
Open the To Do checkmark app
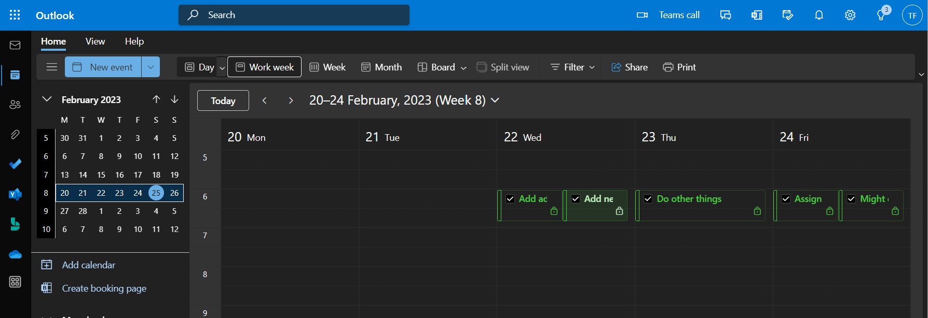15,164
